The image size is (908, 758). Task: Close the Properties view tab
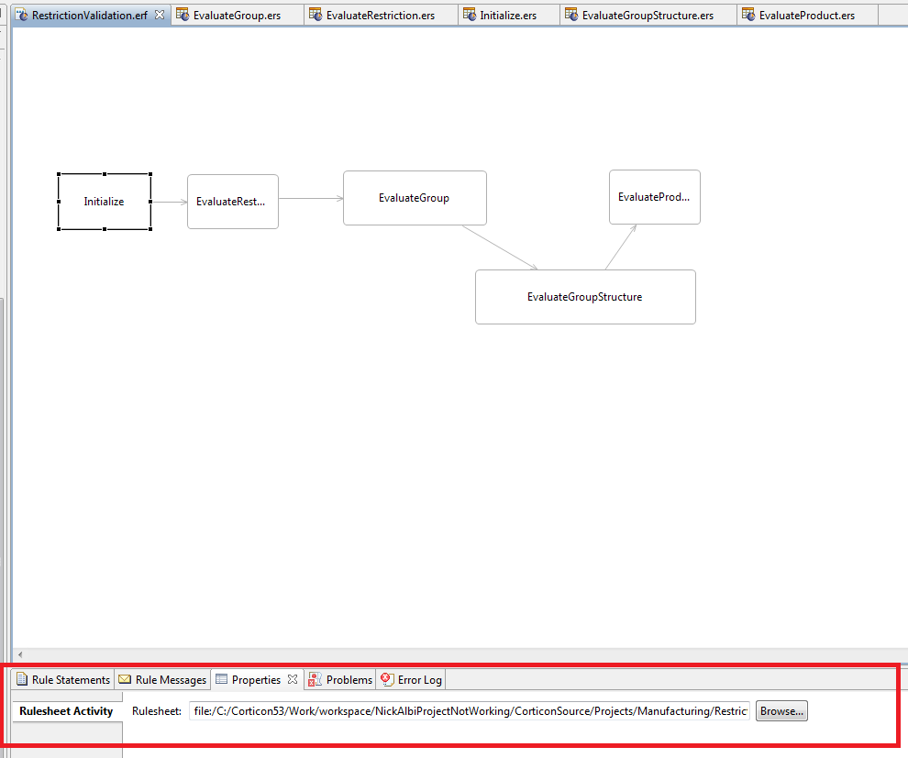point(293,679)
